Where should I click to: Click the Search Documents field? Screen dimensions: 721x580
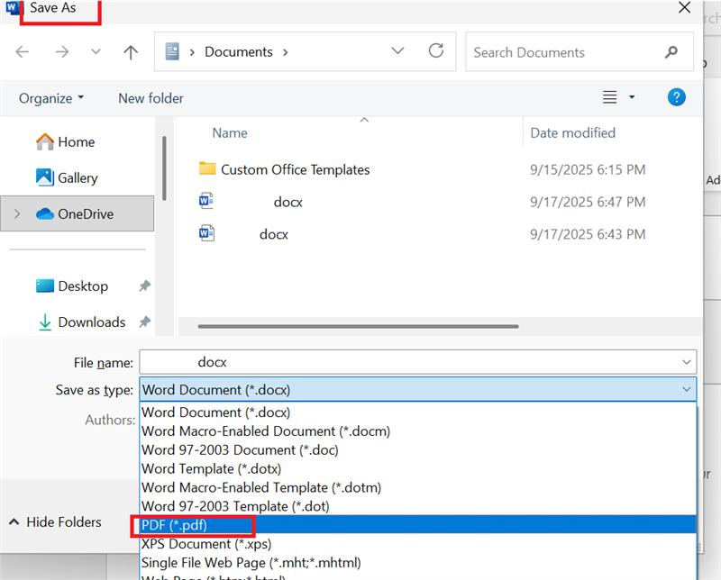579,52
